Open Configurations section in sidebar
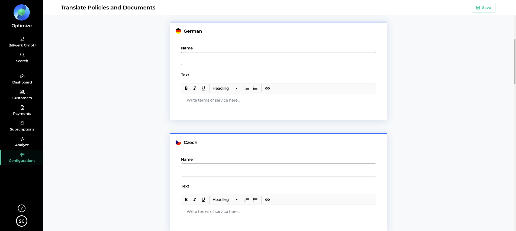This screenshot has height=231, width=516. [22, 158]
